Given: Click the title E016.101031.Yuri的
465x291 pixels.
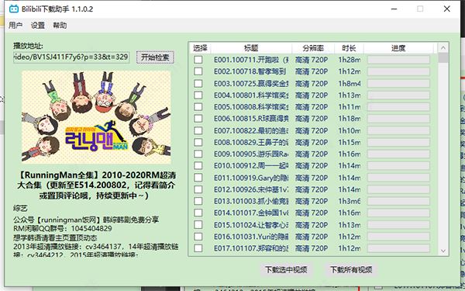Looking at the screenshot, I should (251, 237).
